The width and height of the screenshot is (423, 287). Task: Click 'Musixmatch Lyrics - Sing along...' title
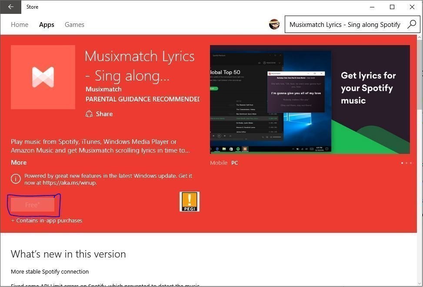(x=140, y=66)
